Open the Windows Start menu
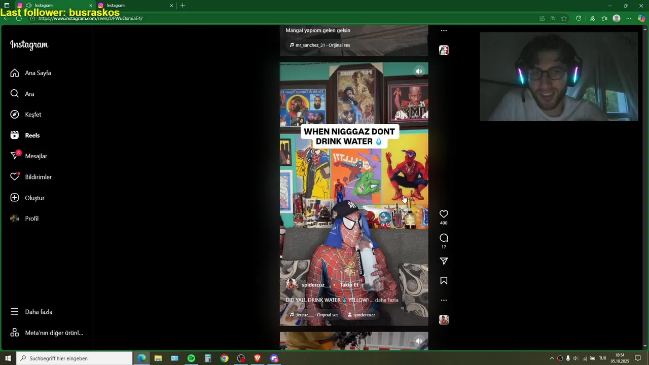 [8, 358]
